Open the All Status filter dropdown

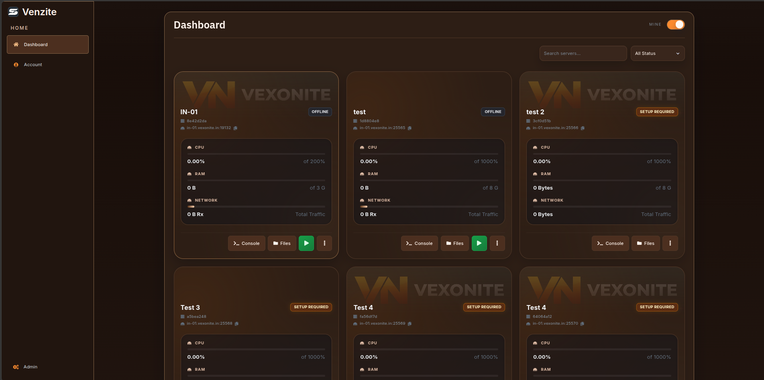(658, 53)
